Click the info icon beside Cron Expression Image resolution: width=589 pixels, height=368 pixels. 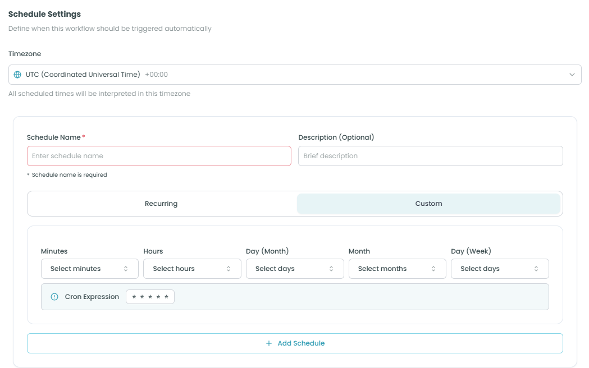tap(54, 297)
